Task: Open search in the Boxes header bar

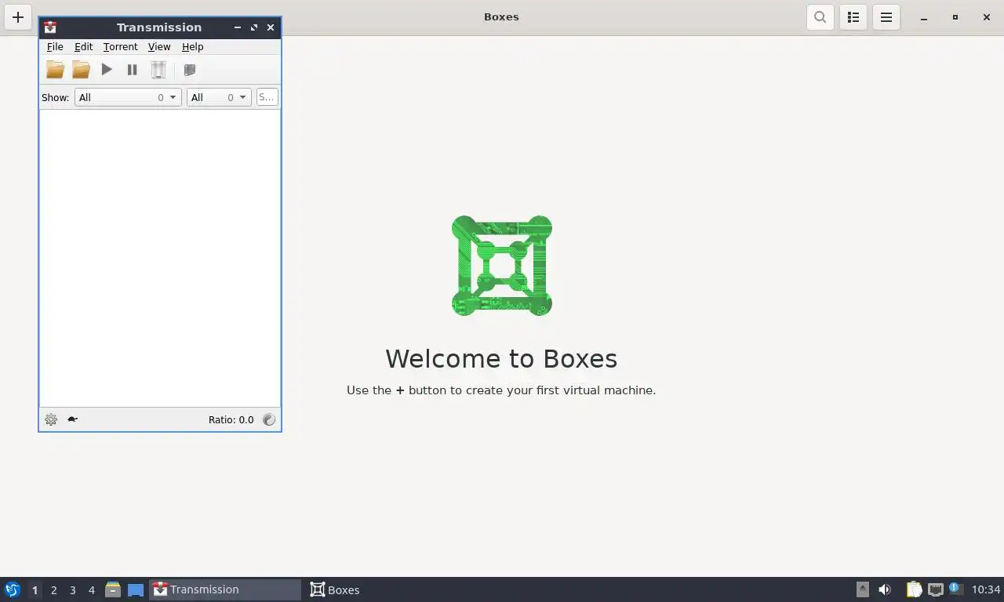Action: pyautogui.click(x=820, y=17)
